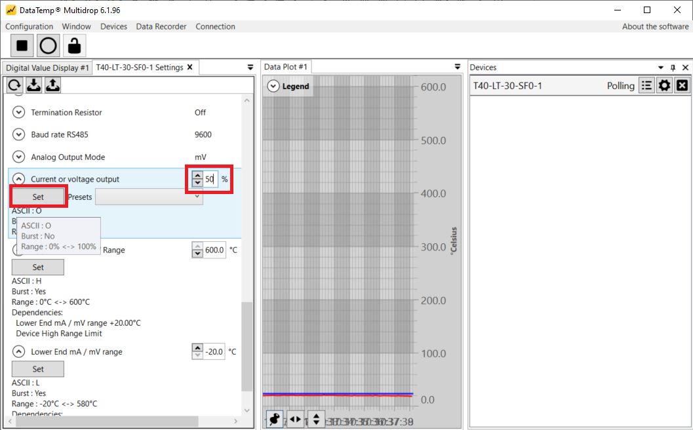693x430 pixels.
Task: Expand the Analog Output Mode setting
Action: tap(18, 157)
